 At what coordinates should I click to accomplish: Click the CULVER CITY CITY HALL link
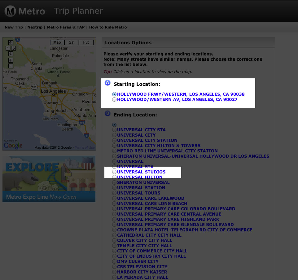click(144, 240)
